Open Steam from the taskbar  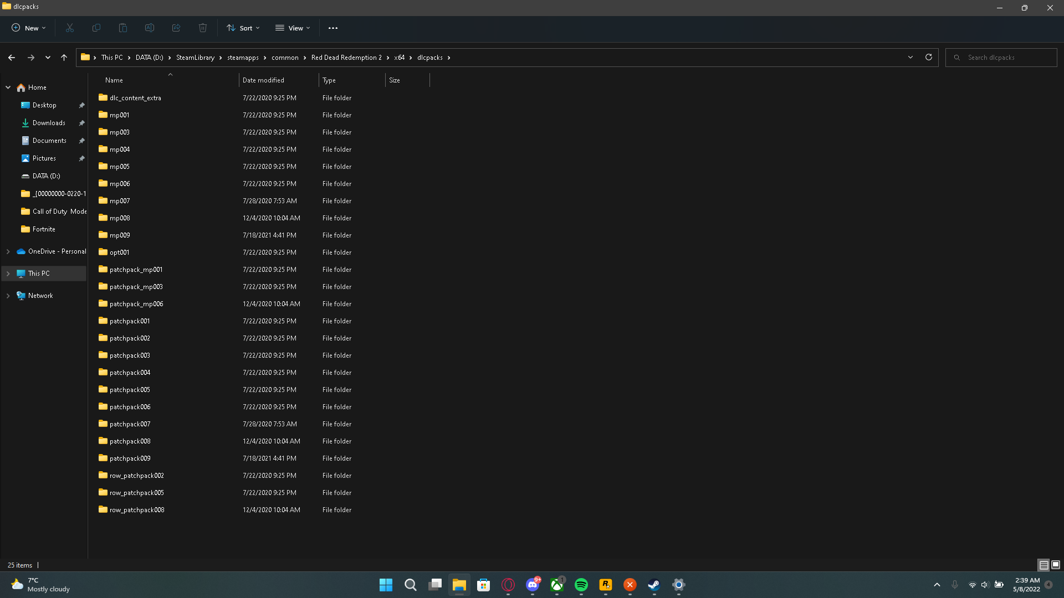(654, 585)
